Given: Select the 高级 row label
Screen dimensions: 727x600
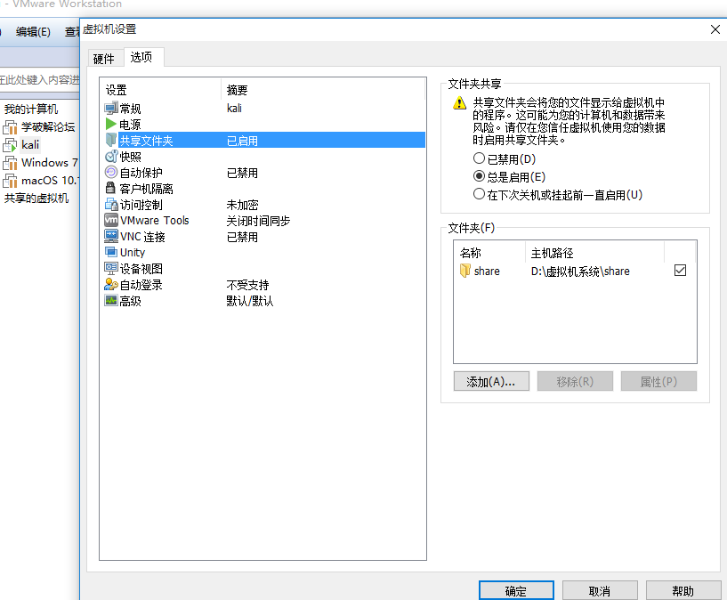Looking at the screenshot, I should coord(130,301).
